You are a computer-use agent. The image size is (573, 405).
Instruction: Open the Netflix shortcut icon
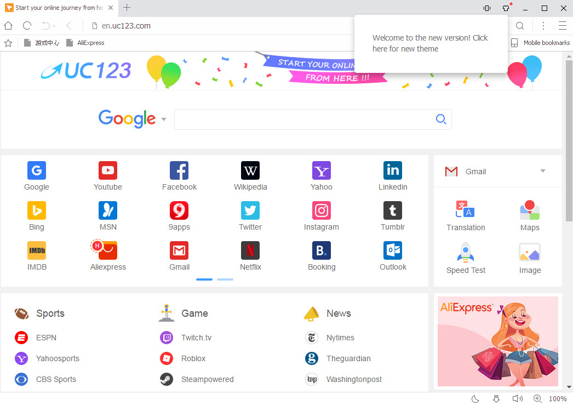[250, 250]
